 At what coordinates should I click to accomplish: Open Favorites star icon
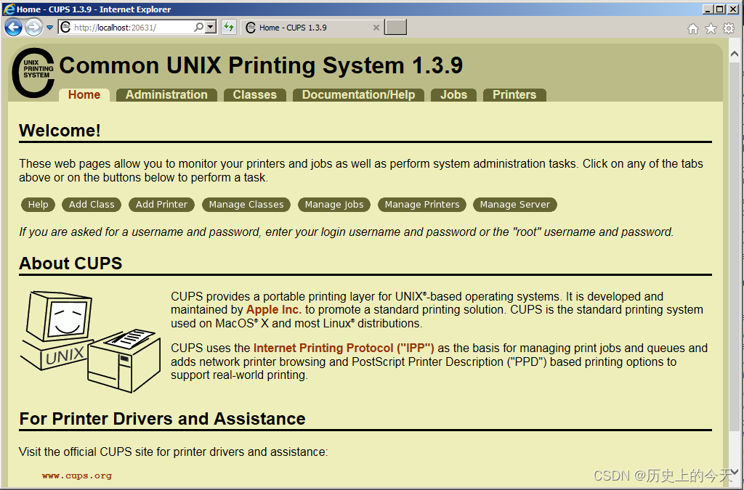pyautogui.click(x=711, y=28)
